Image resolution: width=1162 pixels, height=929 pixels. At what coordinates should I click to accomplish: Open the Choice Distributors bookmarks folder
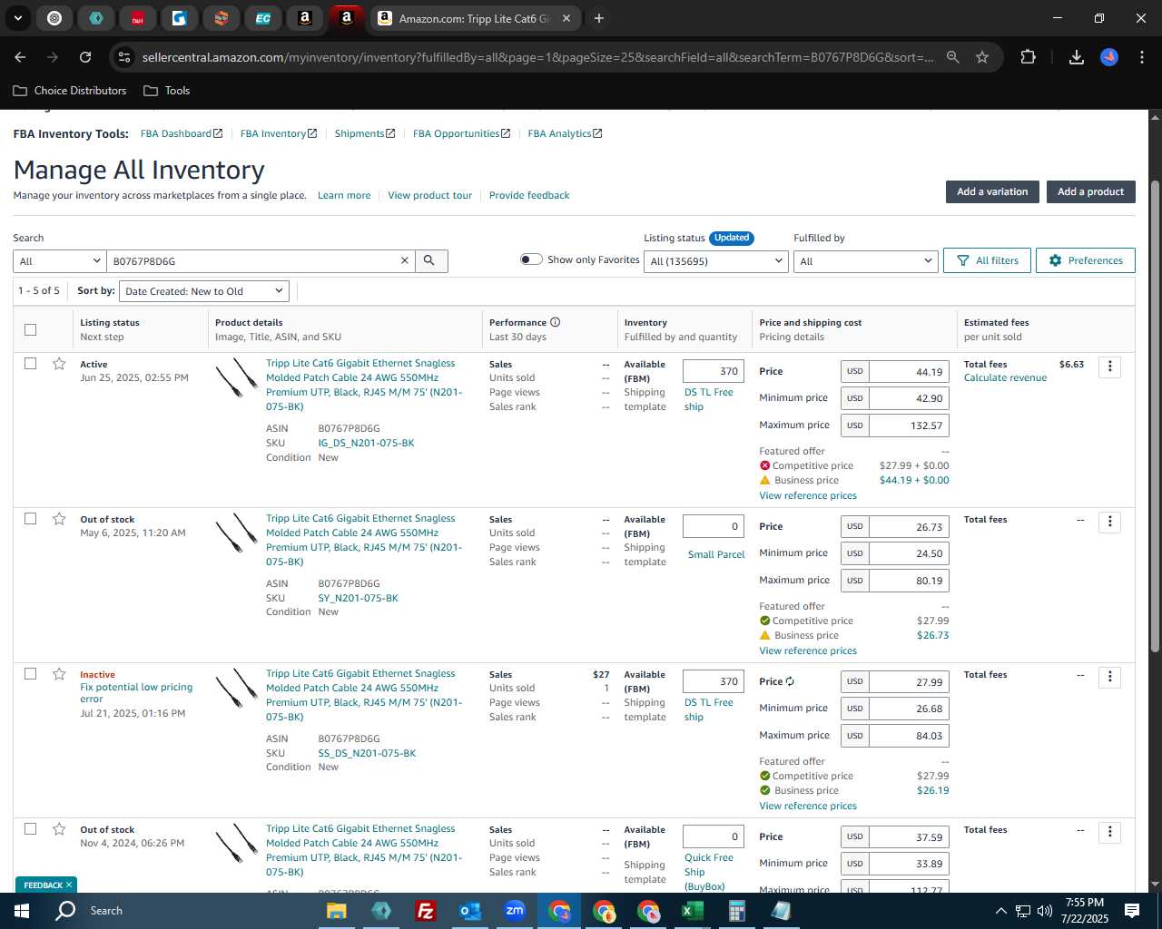[70, 91]
